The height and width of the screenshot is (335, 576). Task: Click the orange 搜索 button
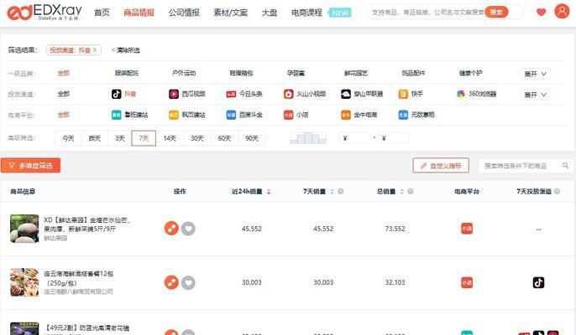[496, 12]
